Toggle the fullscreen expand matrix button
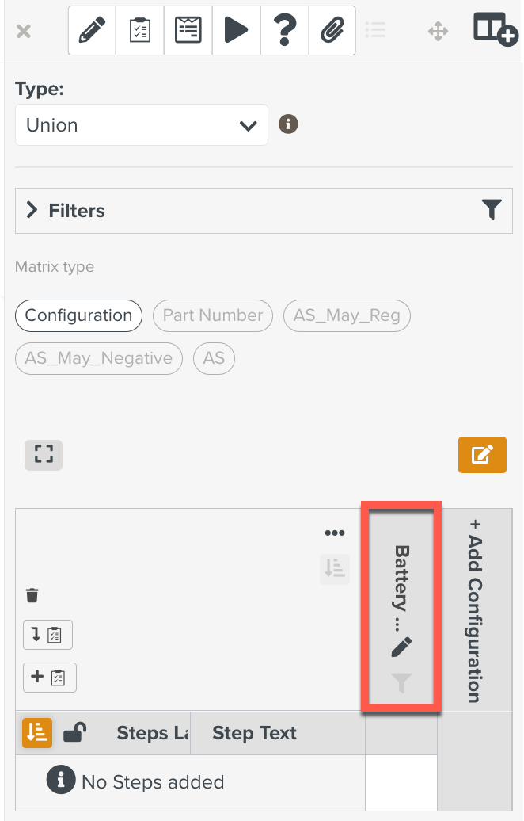This screenshot has height=821, width=524. 44,455
